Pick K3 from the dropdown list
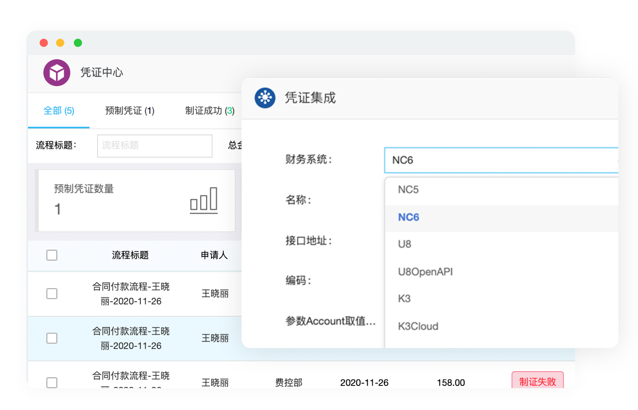The width and height of the screenshot is (638, 410). coord(501,299)
